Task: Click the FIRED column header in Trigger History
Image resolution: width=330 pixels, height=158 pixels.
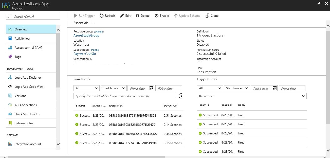Action: pyautogui.click(x=241, y=106)
